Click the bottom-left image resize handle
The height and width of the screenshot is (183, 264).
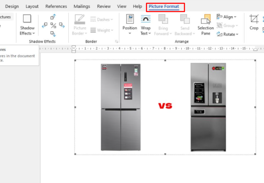coord(75,154)
